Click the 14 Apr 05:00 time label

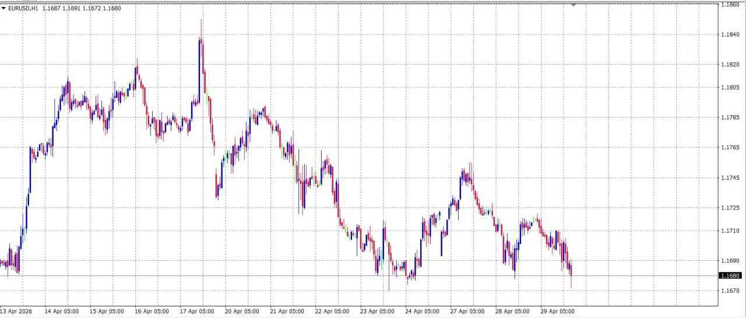pos(61,312)
